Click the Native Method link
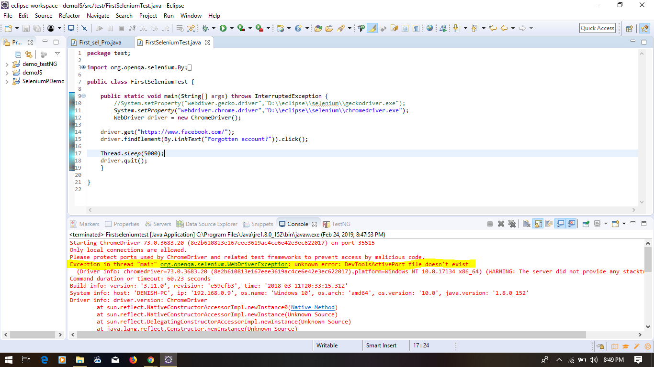The height and width of the screenshot is (367, 654). coord(313,307)
